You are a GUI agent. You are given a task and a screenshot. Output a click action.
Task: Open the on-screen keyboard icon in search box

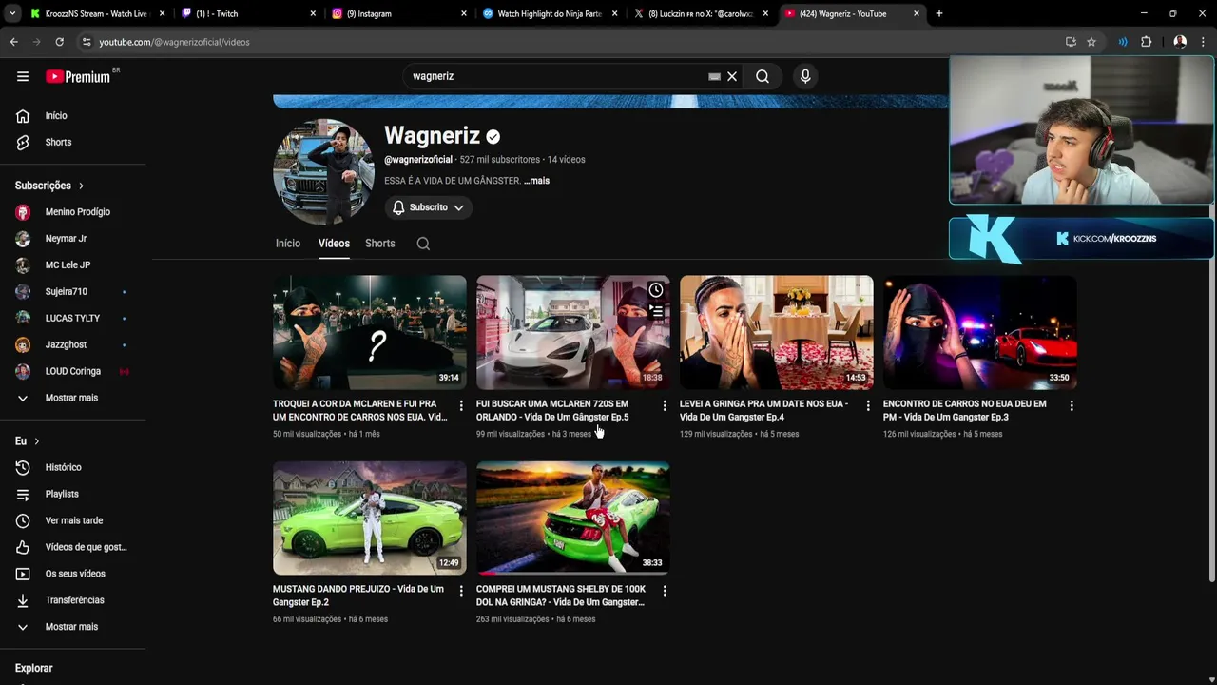(714, 76)
